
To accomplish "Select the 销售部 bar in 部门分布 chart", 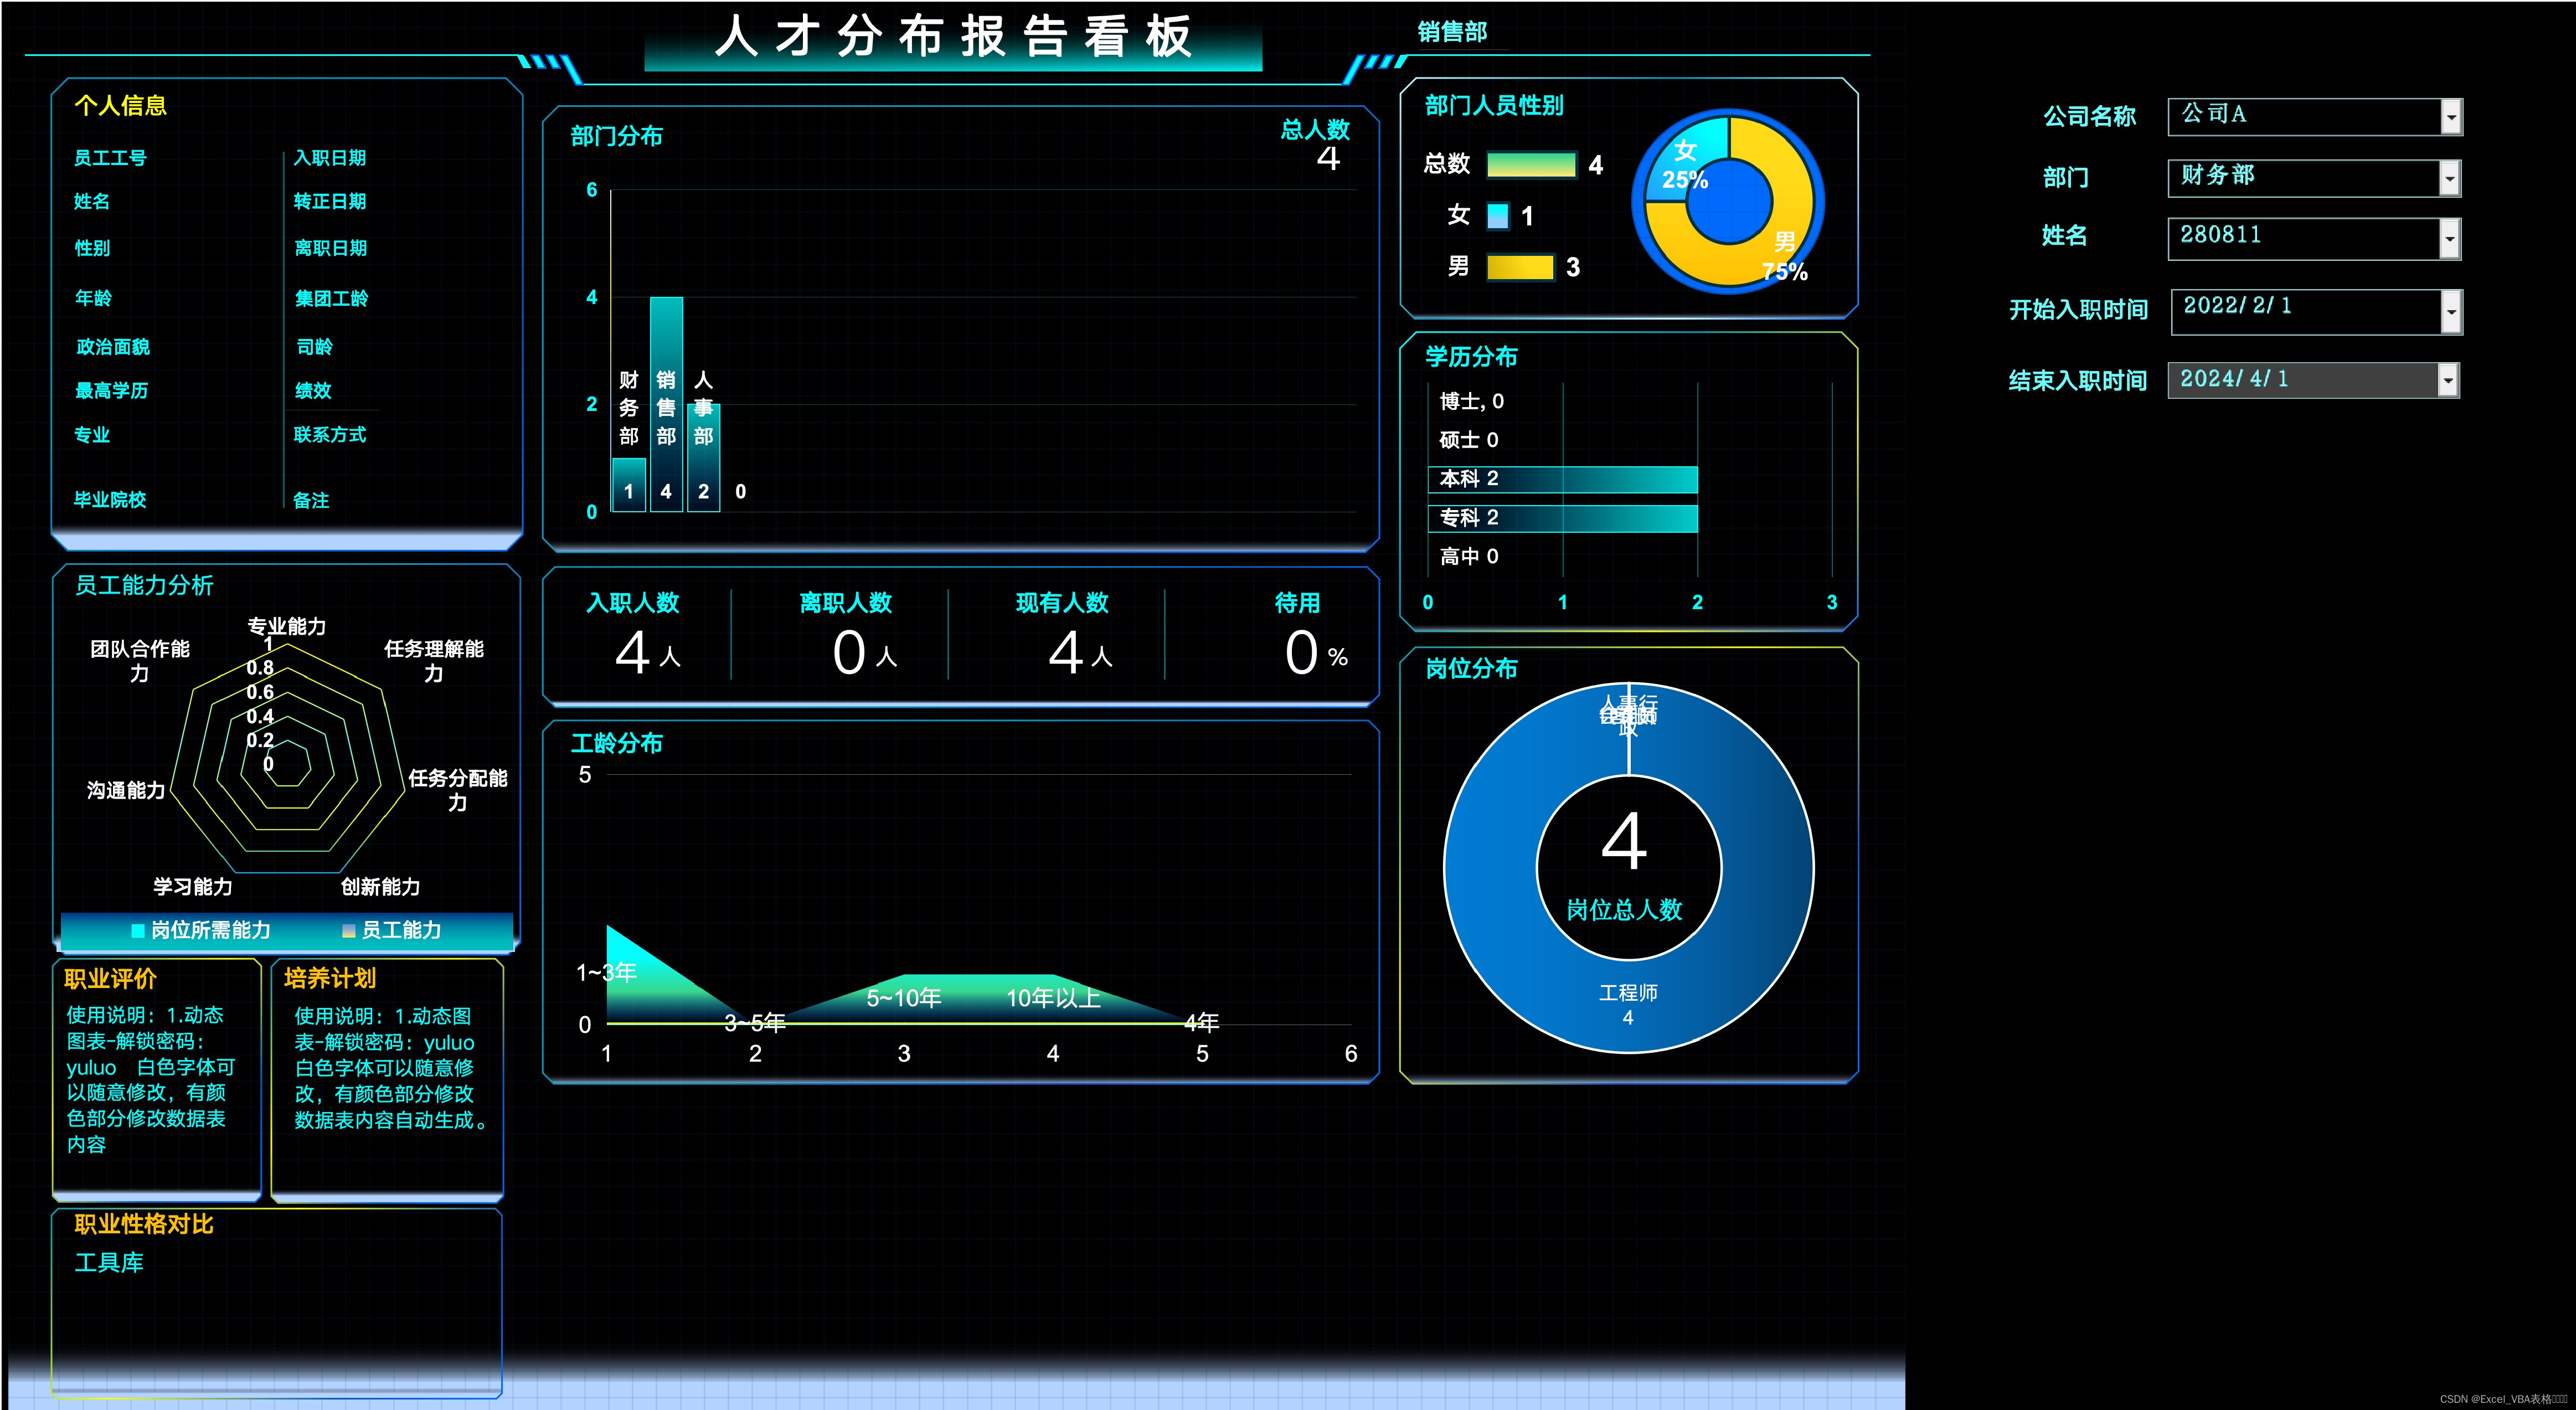I will (666, 404).
